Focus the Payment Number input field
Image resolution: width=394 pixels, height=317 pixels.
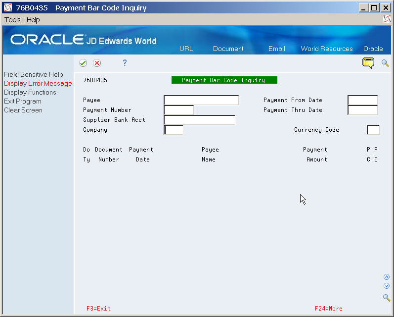click(178, 110)
